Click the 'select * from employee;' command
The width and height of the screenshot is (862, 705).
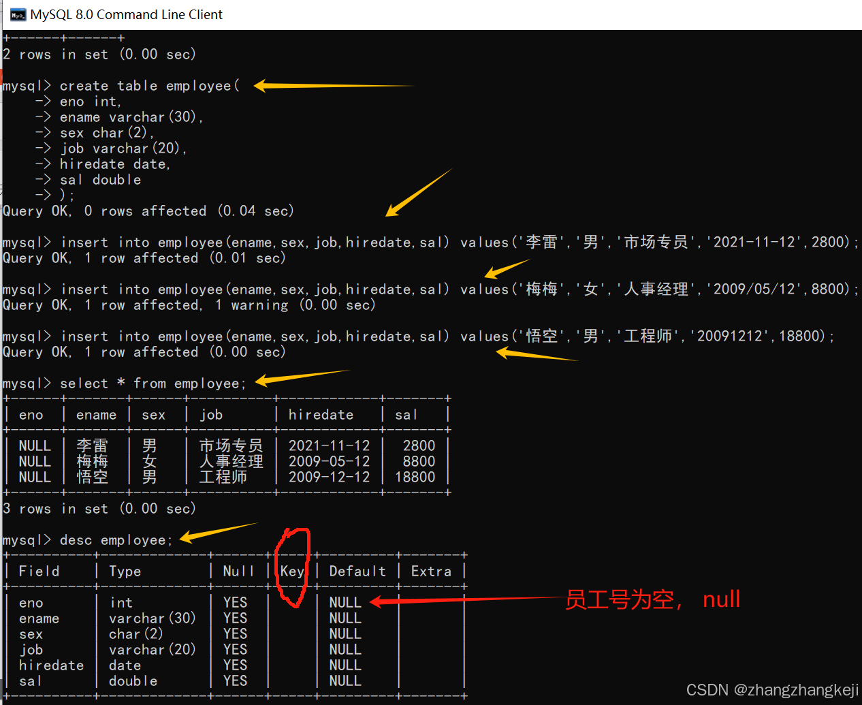tap(124, 383)
